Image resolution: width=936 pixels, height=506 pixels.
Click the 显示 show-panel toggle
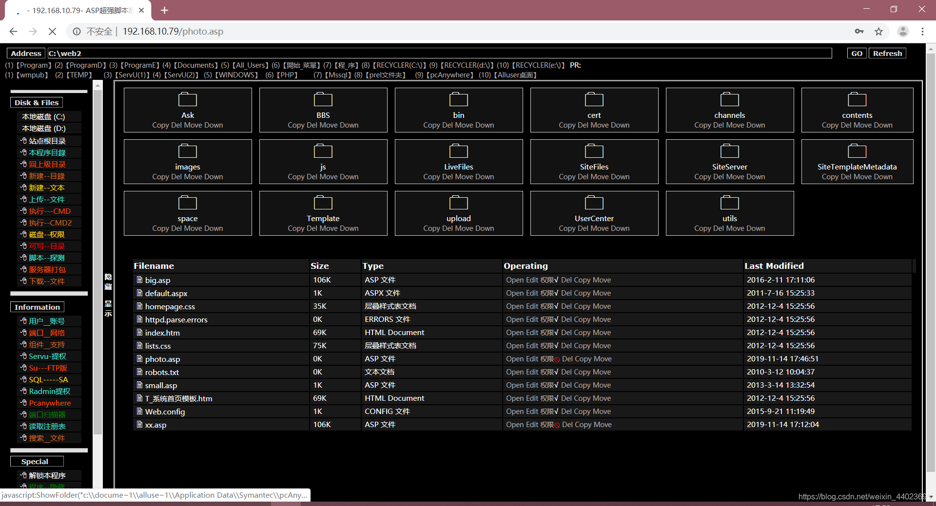(108, 308)
